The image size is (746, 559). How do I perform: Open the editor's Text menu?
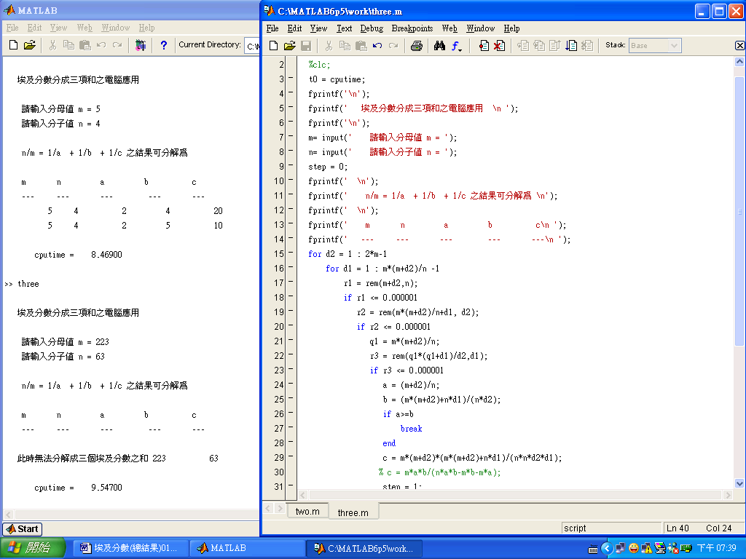344,28
